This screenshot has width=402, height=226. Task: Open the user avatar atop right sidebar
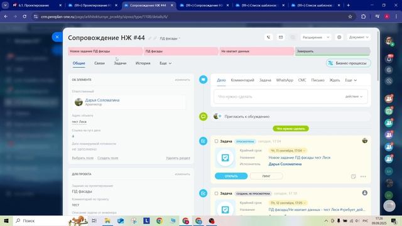click(x=389, y=41)
